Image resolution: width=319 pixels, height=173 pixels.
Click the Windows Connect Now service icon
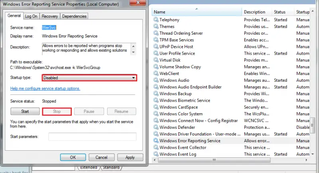coord(156,120)
